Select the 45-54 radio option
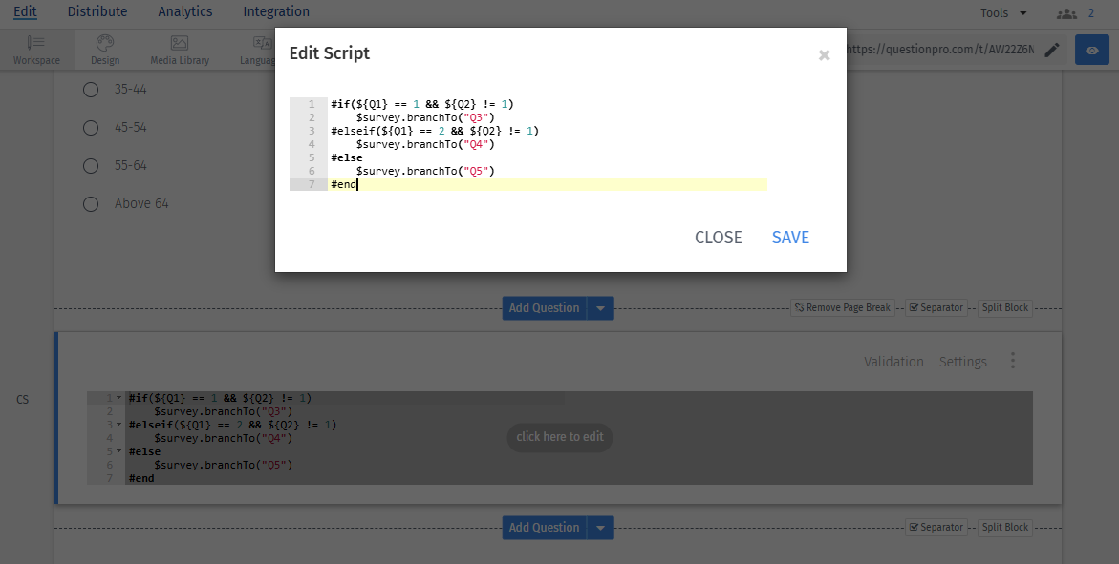Viewport: 1119px width, 564px height. click(x=91, y=128)
